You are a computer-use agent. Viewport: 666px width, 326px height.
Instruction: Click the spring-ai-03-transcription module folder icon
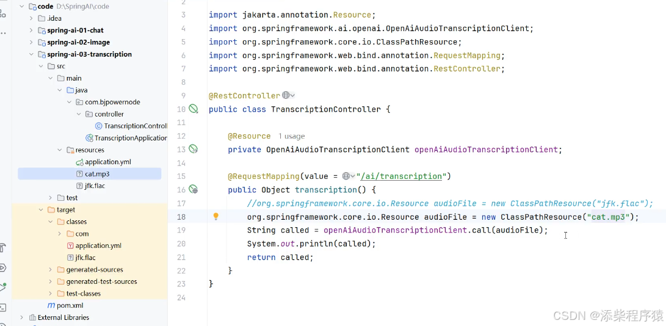coord(42,54)
